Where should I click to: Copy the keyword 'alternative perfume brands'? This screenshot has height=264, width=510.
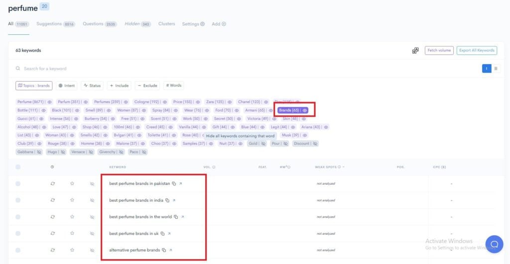(164, 250)
